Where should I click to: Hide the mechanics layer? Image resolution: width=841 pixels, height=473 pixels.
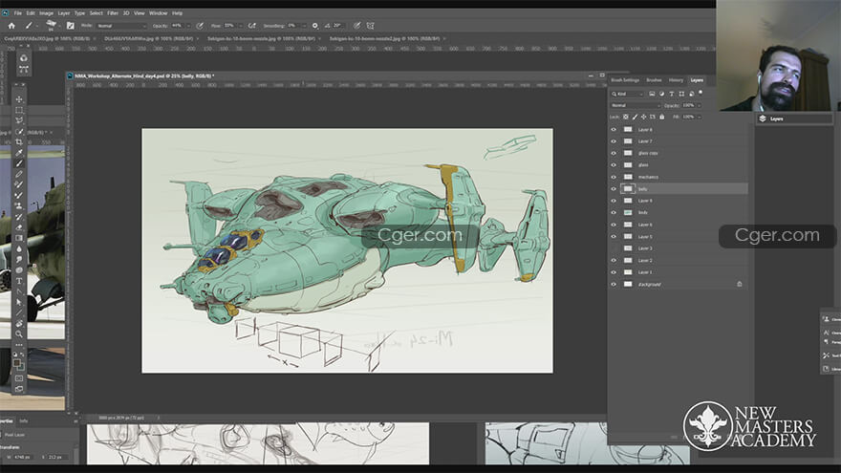[614, 177]
